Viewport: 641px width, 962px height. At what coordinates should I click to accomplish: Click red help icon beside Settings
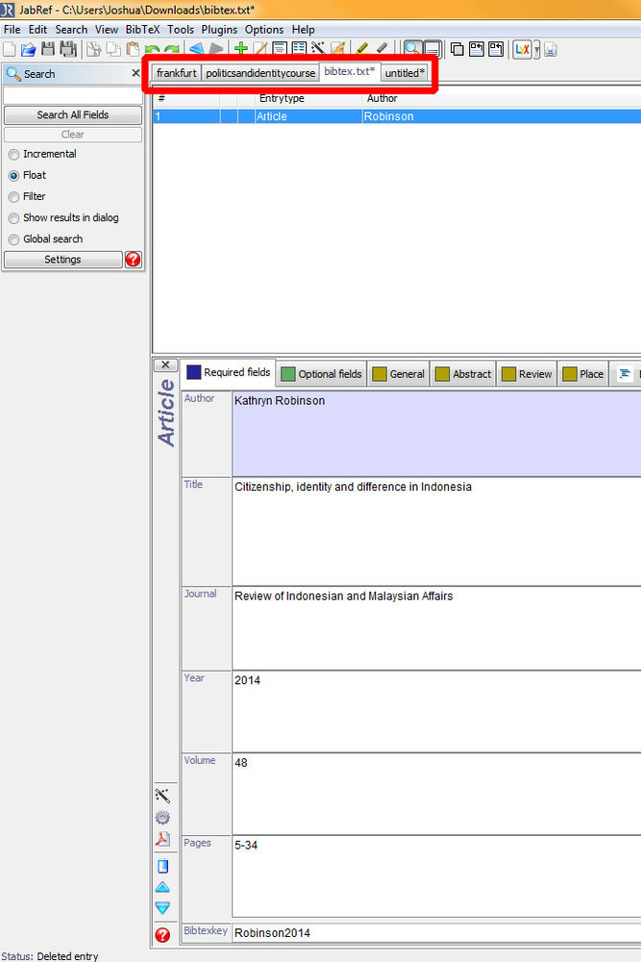[x=133, y=260]
